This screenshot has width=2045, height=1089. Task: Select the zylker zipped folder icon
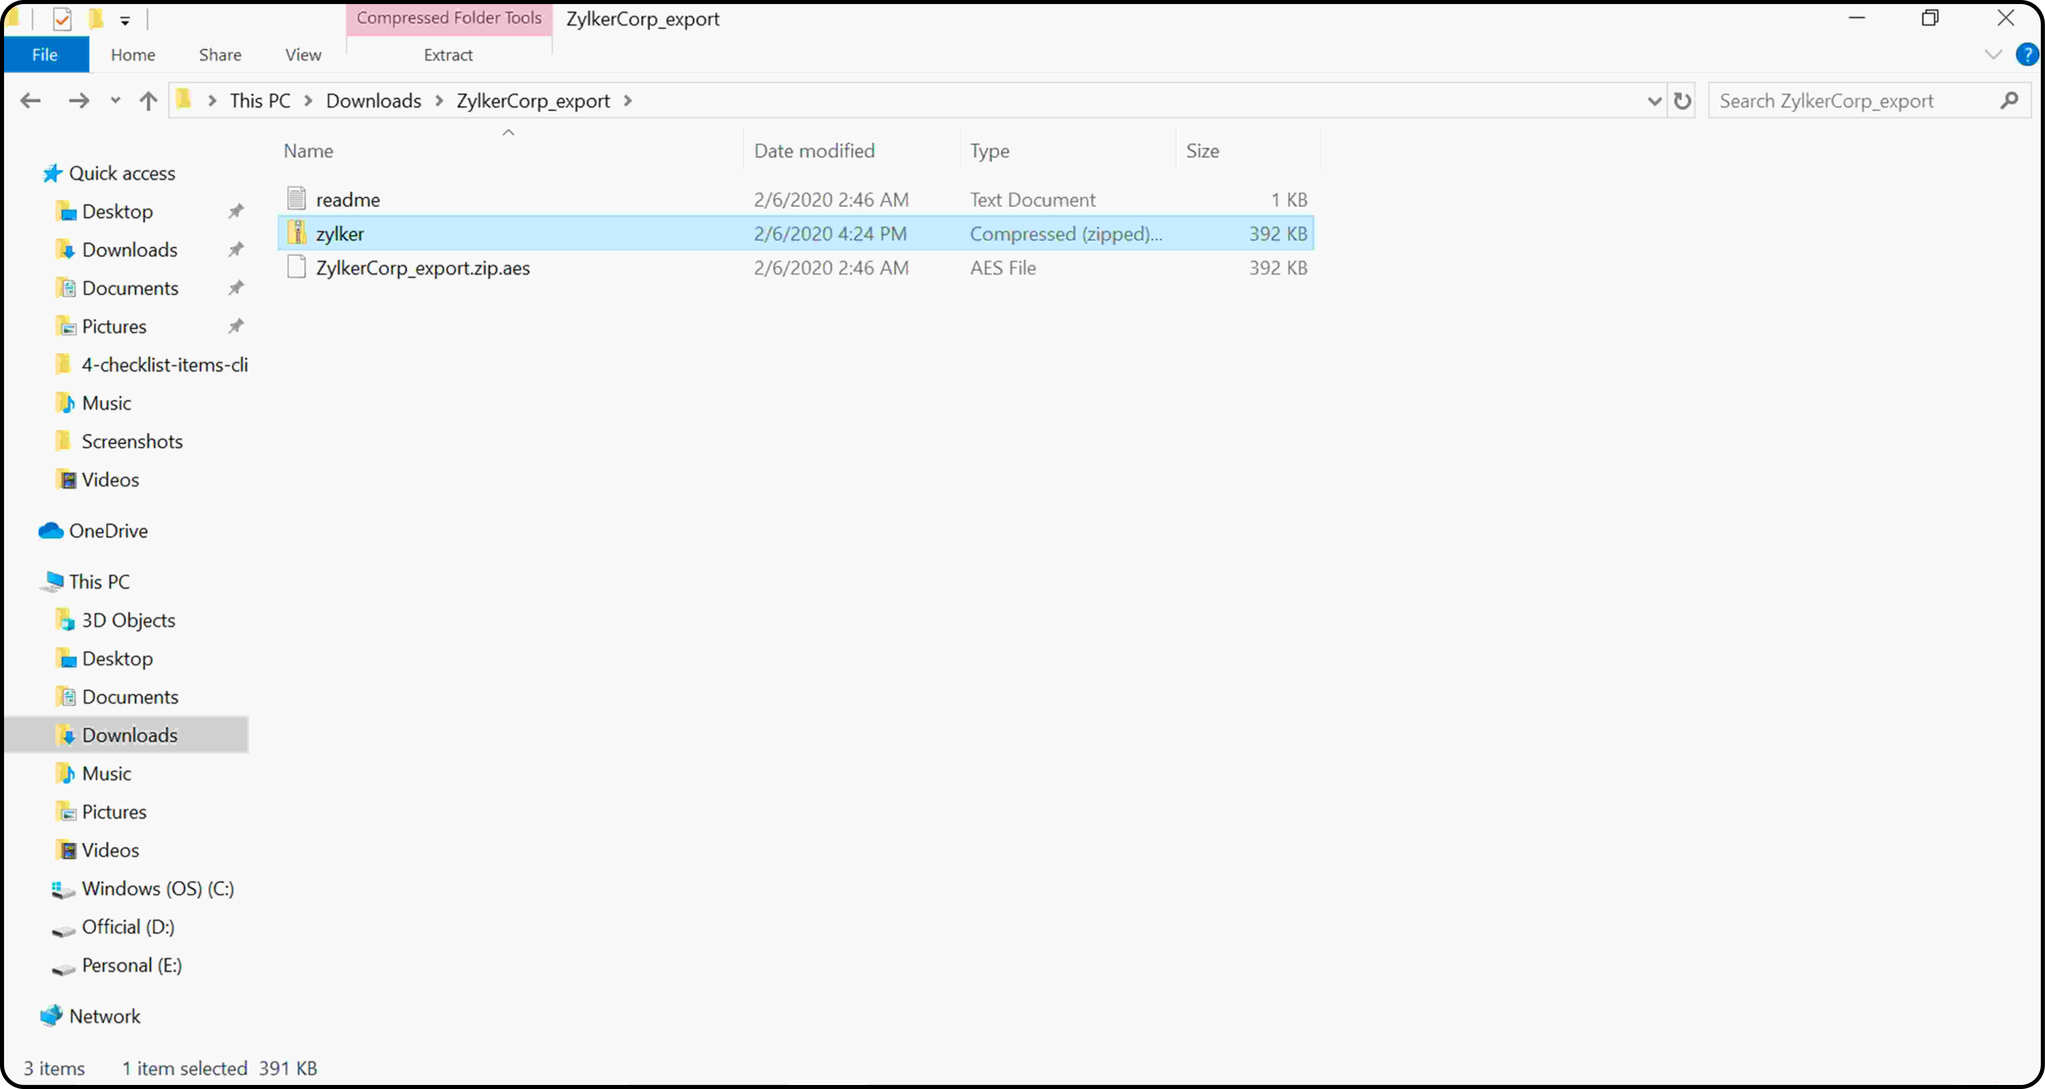pyautogui.click(x=296, y=232)
